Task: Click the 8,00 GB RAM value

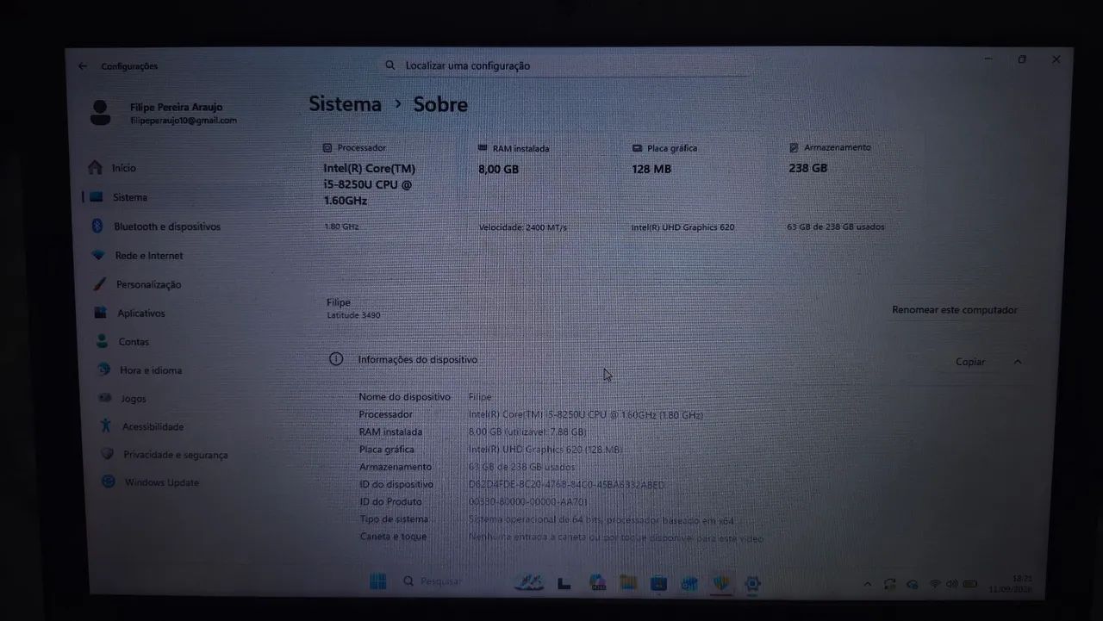Action: [x=499, y=169]
